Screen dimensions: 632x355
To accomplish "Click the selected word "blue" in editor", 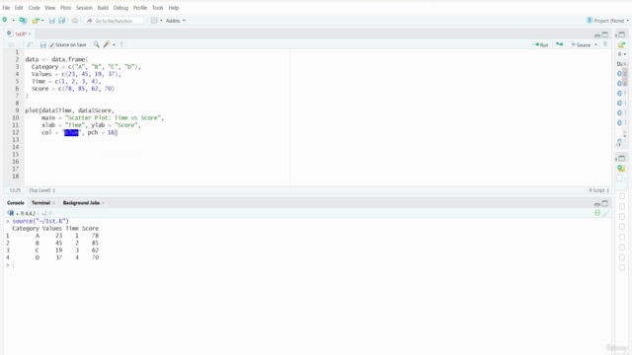I will [x=71, y=132].
